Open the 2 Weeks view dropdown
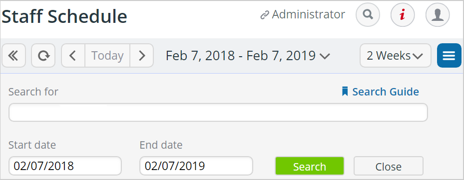This screenshot has height=180, width=464. tap(396, 55)
